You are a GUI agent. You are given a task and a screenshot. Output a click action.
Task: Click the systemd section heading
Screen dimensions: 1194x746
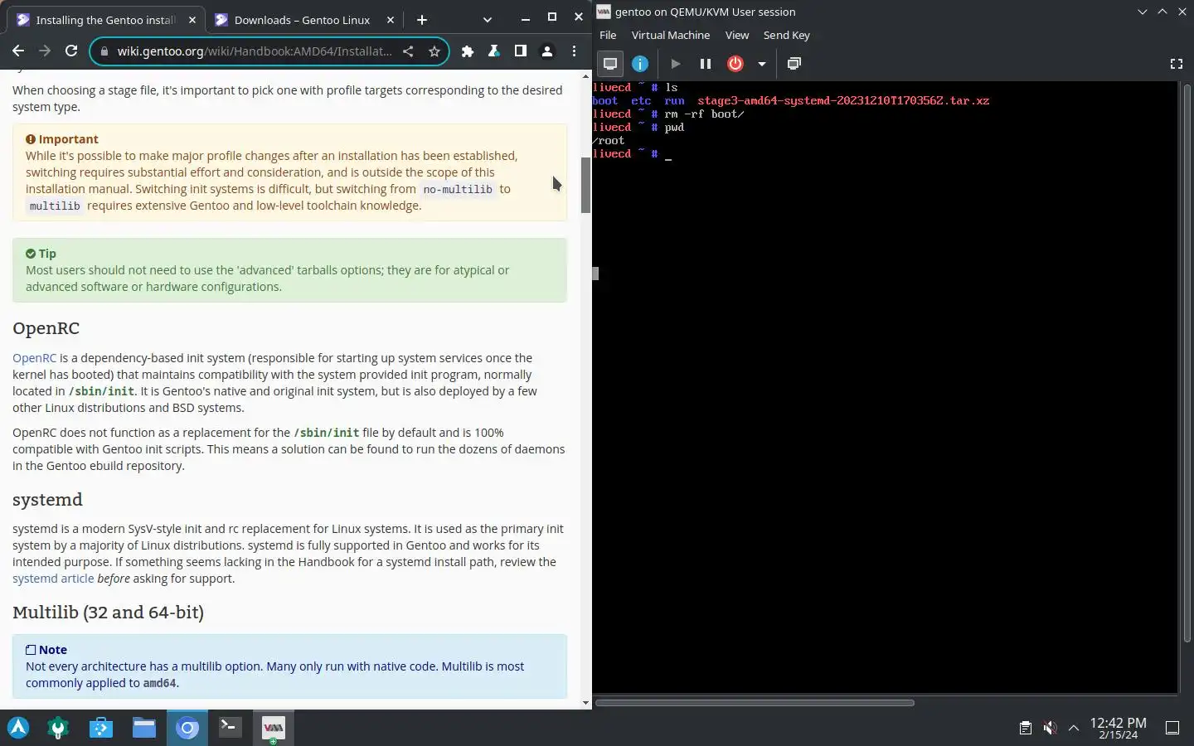click(47, 500)
